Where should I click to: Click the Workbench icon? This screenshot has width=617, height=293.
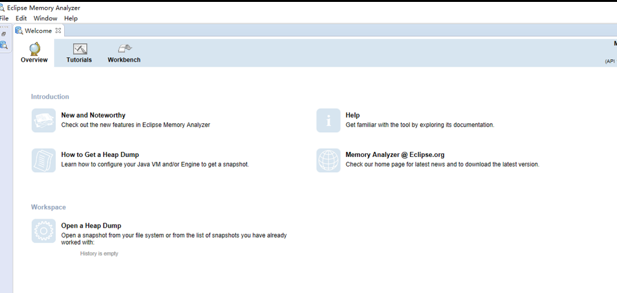(125, 48)
